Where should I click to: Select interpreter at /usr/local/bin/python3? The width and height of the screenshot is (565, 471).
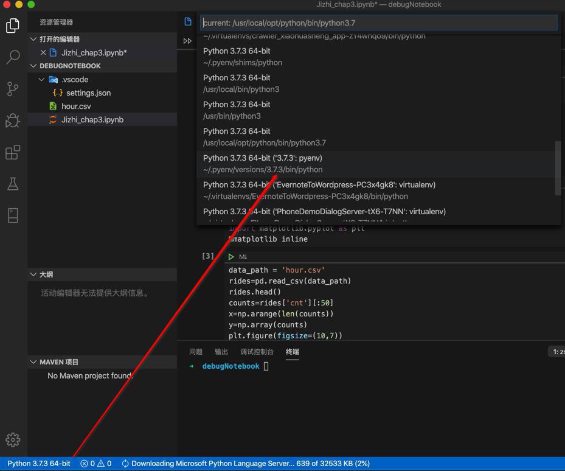pos(375,83)
